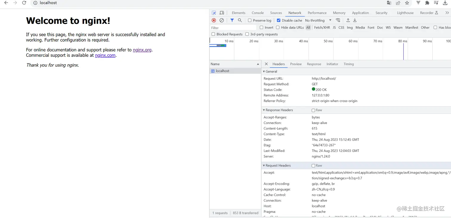Screen dimensions: 451x218
Task: Check Hide data URLs
Action: coord(278,27)
